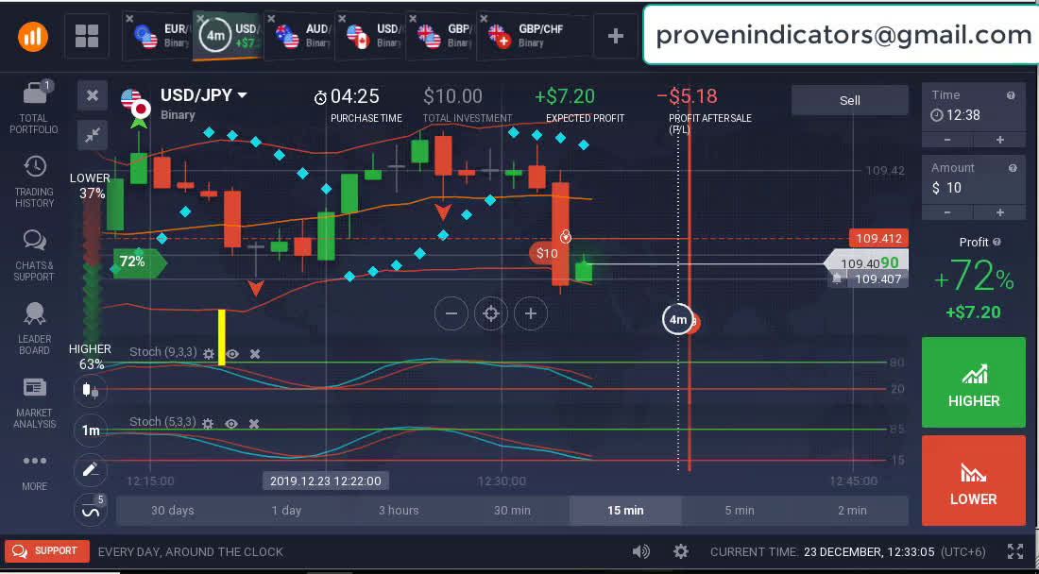Screen dimensions: 1039x574
Task: Click the crosshair center-chart icon
Action: [x=490, y=313]
